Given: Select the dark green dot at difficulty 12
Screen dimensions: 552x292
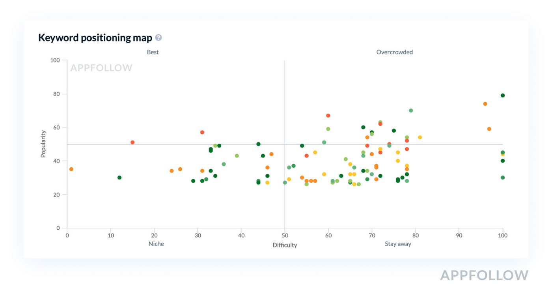Looking at the screenshot, I should [x=119, y=178].
